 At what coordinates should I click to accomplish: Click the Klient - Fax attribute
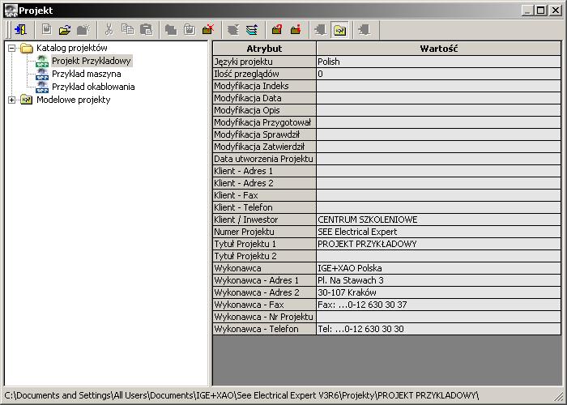coord(264,195)
